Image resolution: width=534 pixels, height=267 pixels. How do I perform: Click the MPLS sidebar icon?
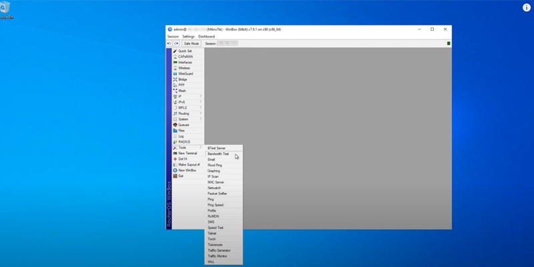(175, 107)
